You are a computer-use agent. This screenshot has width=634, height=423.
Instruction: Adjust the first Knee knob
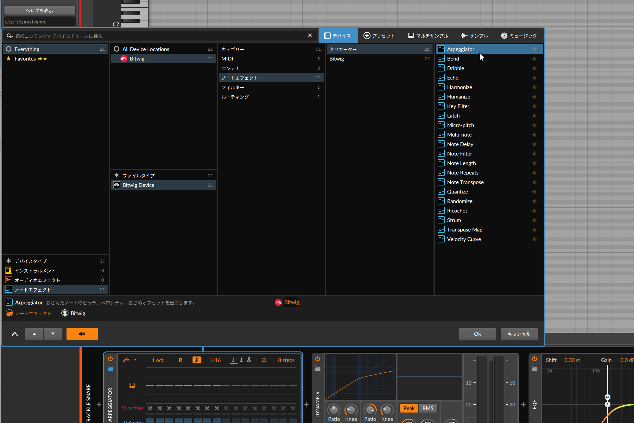351,410
